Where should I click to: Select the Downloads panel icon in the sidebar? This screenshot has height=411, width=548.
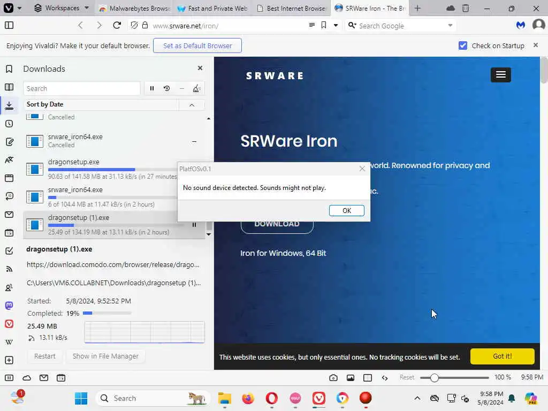click(x=9, y=105)
